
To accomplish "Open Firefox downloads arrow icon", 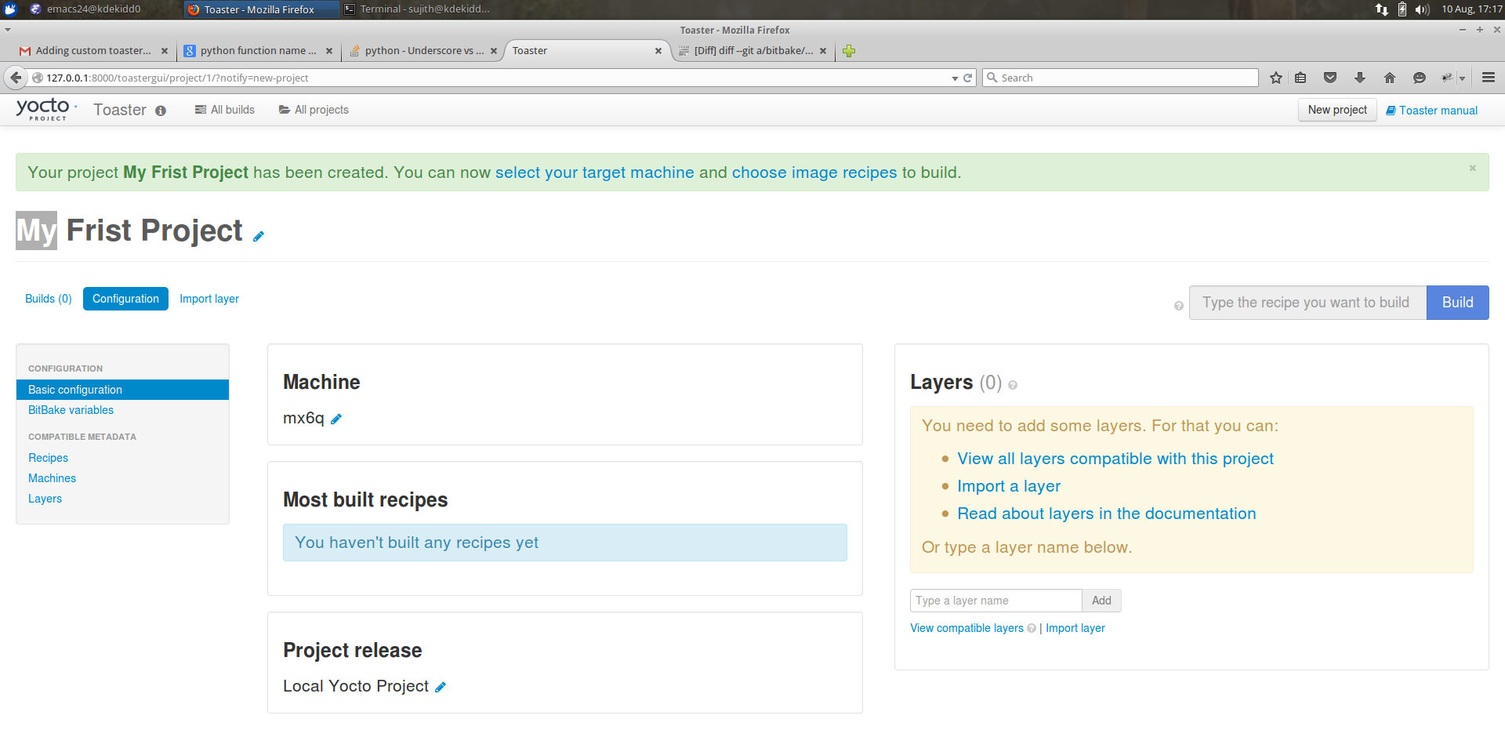I will [x=1360, y=78].
